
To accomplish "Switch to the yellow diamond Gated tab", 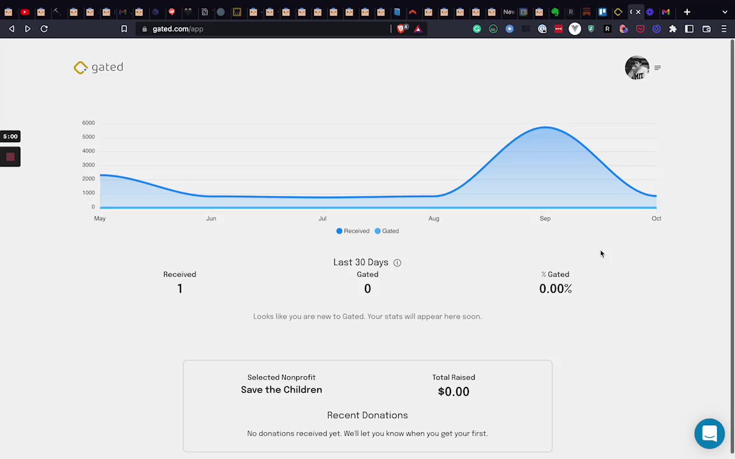I will tap(618, 11).
